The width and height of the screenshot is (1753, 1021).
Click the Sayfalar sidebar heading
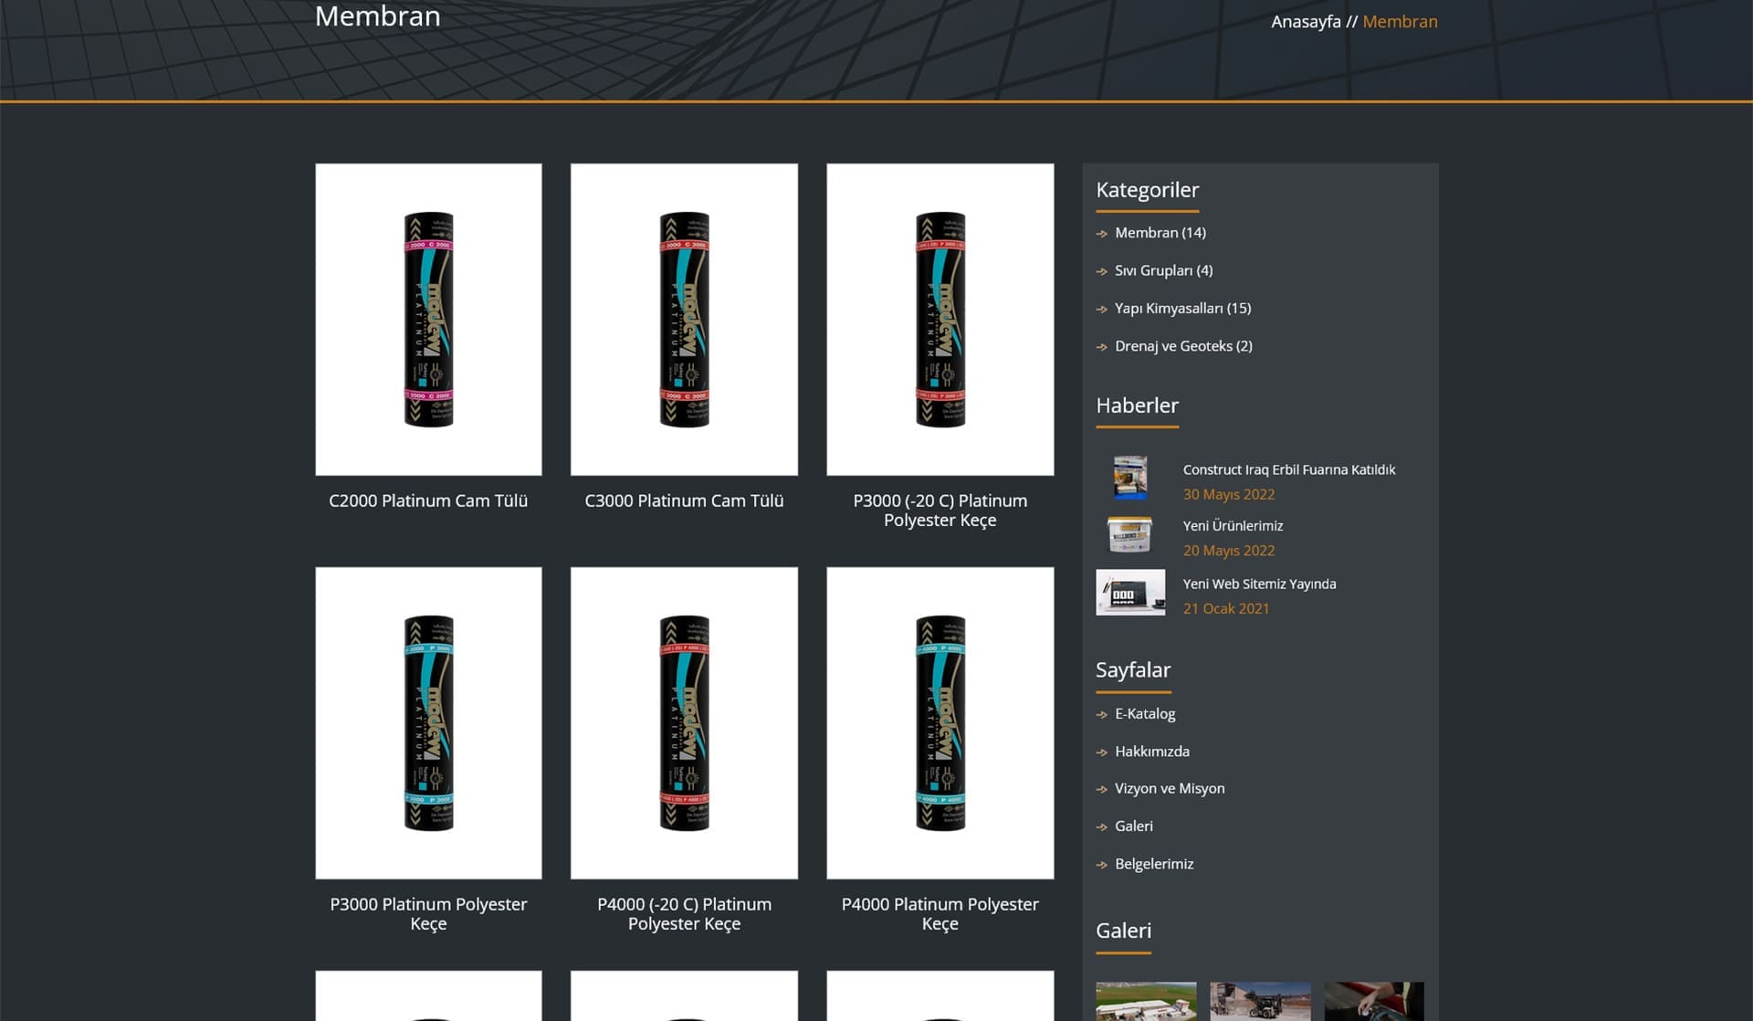[1133, 670]
